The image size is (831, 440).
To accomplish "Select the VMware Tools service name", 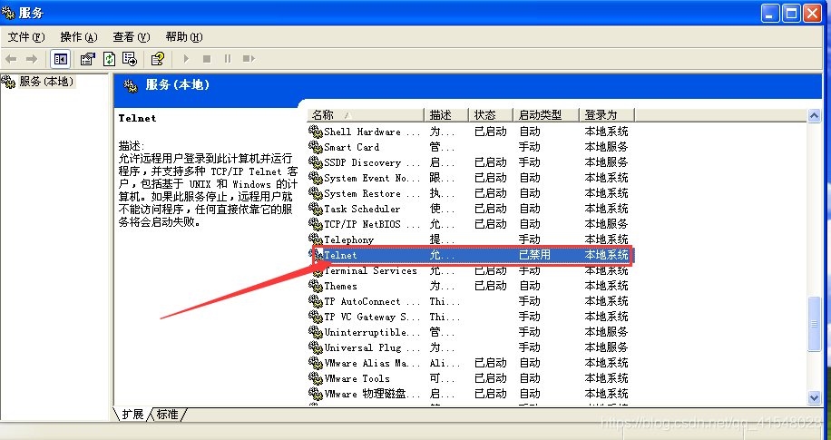I will tap(357, 378).
